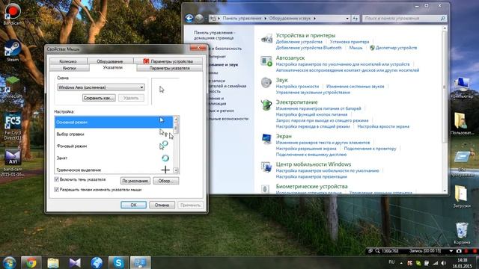
Task: Click Bandicam camera screenshot icon
Action: pos(459,251)
